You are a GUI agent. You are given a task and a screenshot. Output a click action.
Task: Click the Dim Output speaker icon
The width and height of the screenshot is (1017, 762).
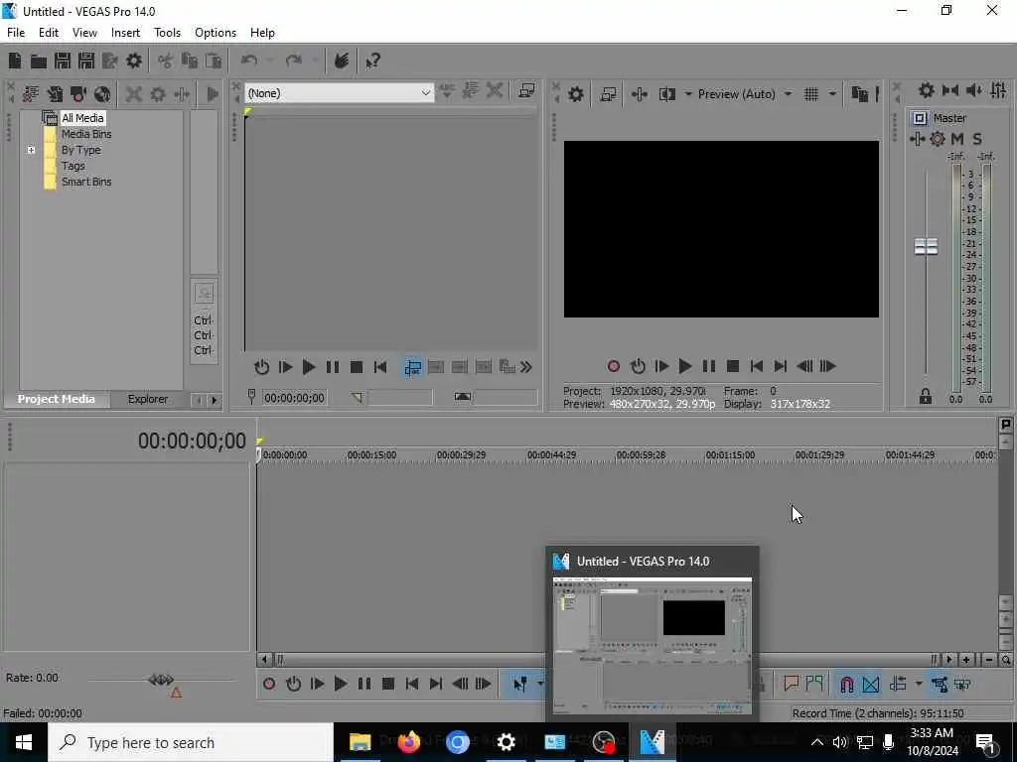click(974, 90)
